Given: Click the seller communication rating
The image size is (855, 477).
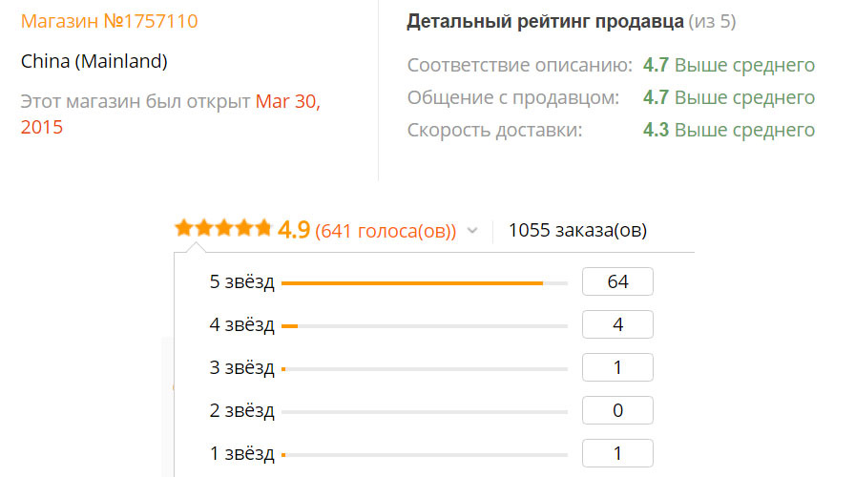Looking at the screenshot, I should pyautogui.click(x=656, y=98).
